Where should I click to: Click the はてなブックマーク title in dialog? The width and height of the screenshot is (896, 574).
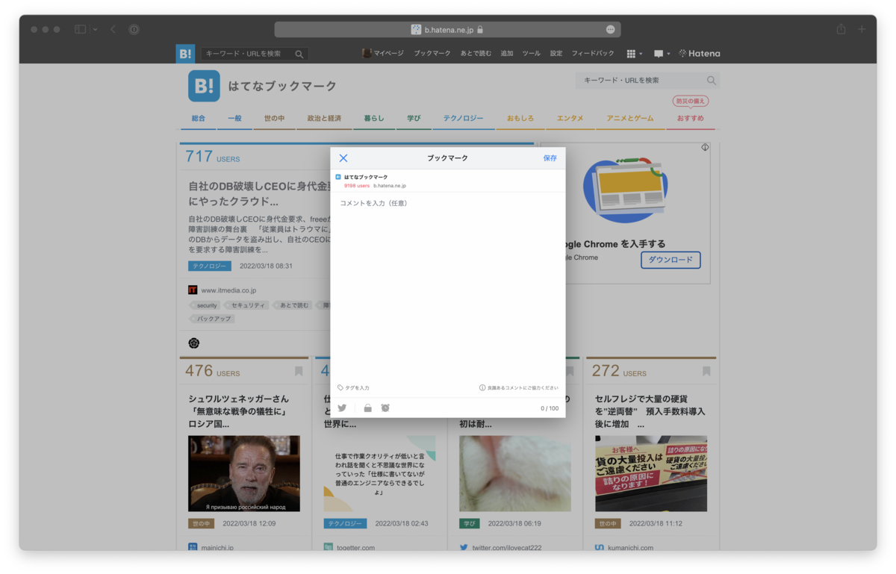(366, 177)
